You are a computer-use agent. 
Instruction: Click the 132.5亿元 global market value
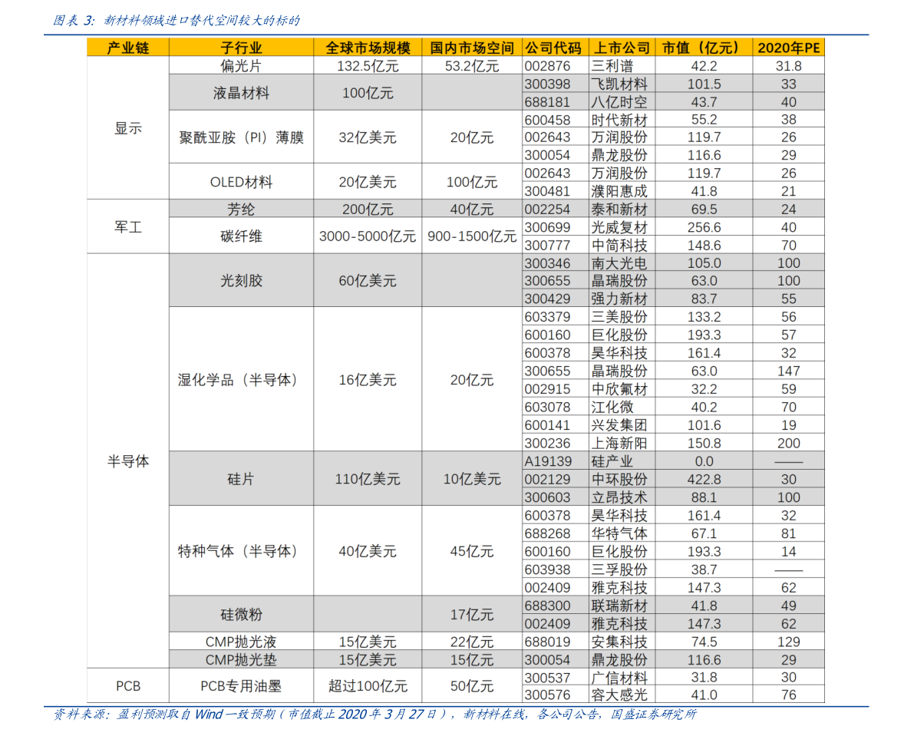[x=368, y=66]
